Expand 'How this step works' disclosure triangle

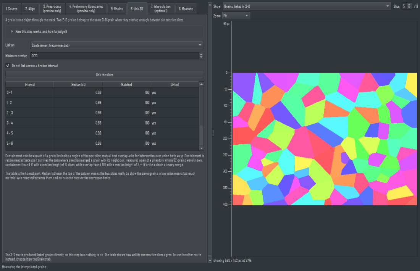click(12, 32)
